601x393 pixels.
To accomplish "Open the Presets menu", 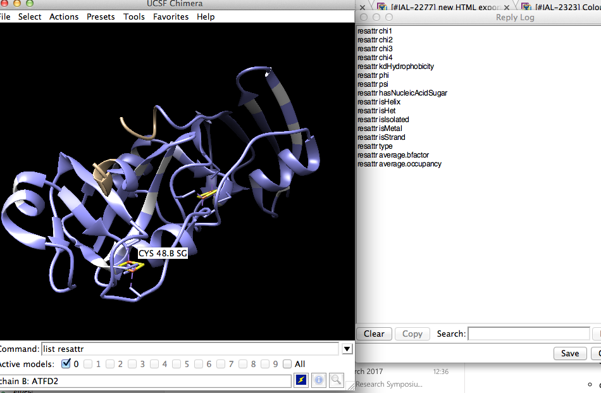I will pos(101,16).
